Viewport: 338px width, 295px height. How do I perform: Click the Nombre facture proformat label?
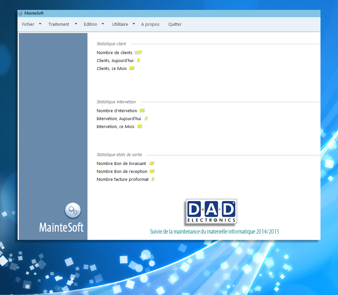click(x=122, y=179)
